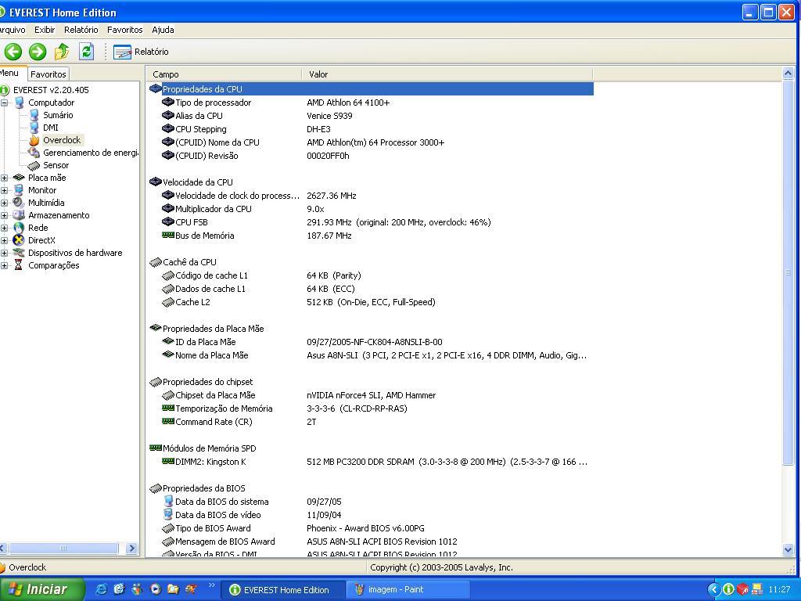The height and width of the screenshot is (601, 801).
Task: Open the Ajuda menu
Action: [x=163, y=30]
